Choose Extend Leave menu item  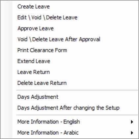tap(75, 61)
